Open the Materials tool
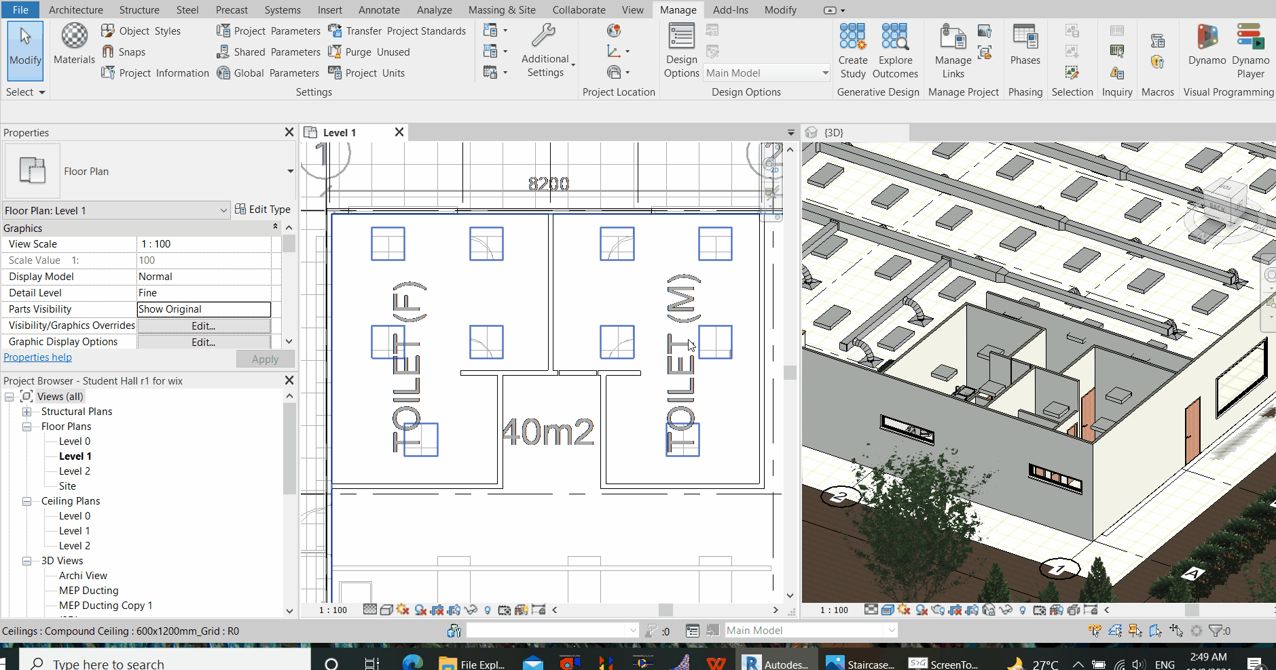Viewport: 1276px width, 670px height. [x=74, y=43]
